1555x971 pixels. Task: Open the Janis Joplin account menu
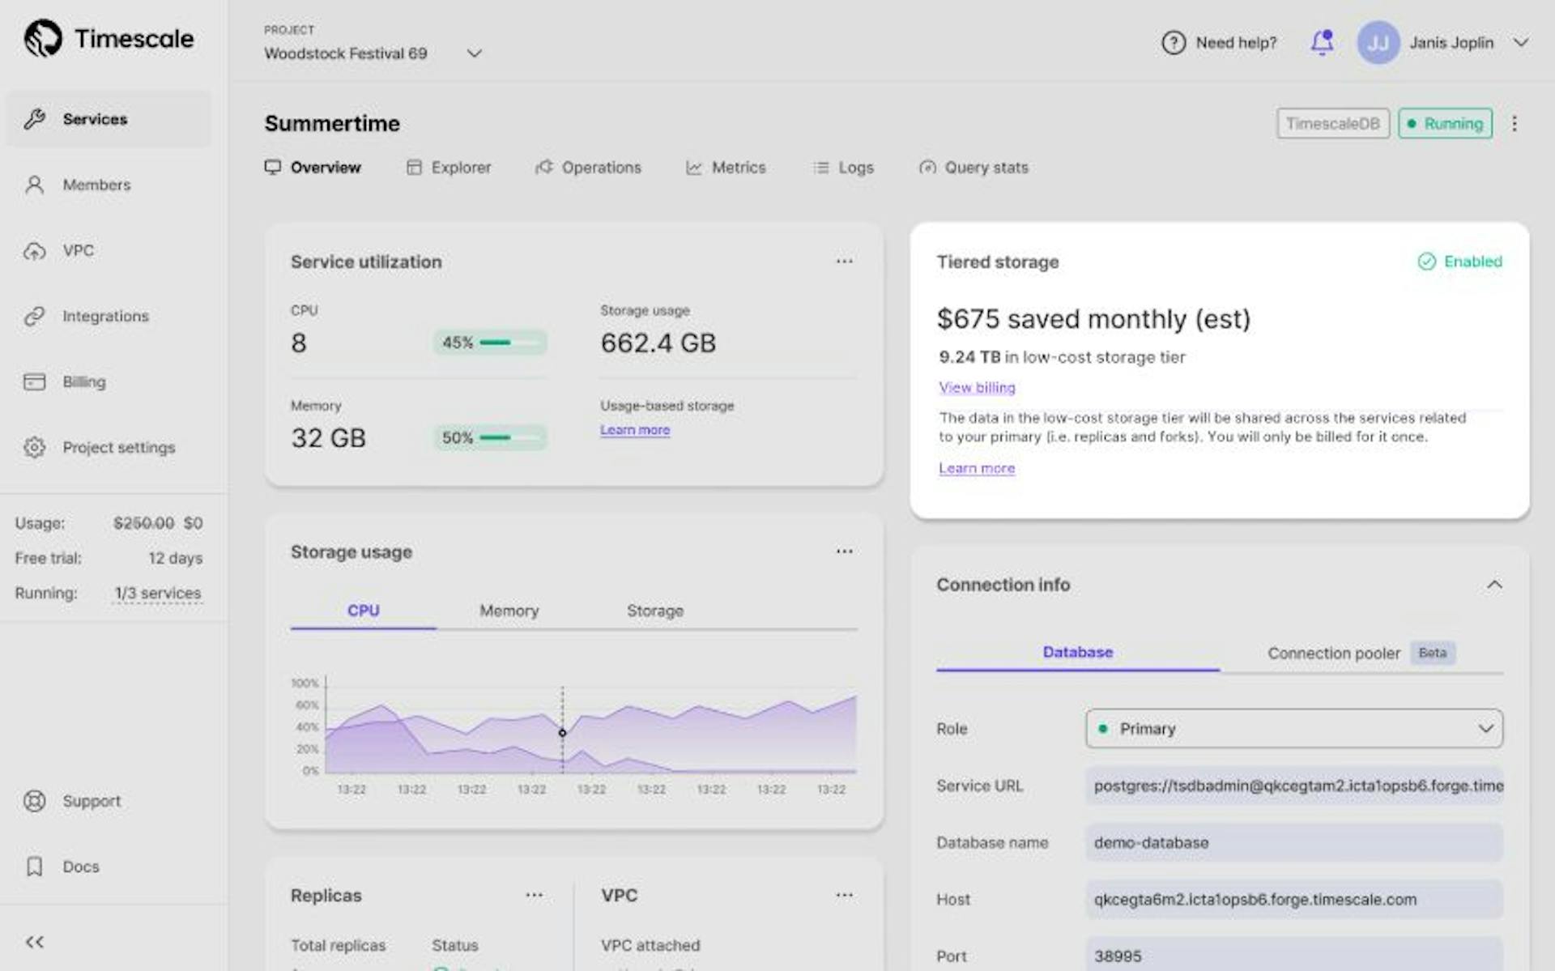tap(1444, 42)
